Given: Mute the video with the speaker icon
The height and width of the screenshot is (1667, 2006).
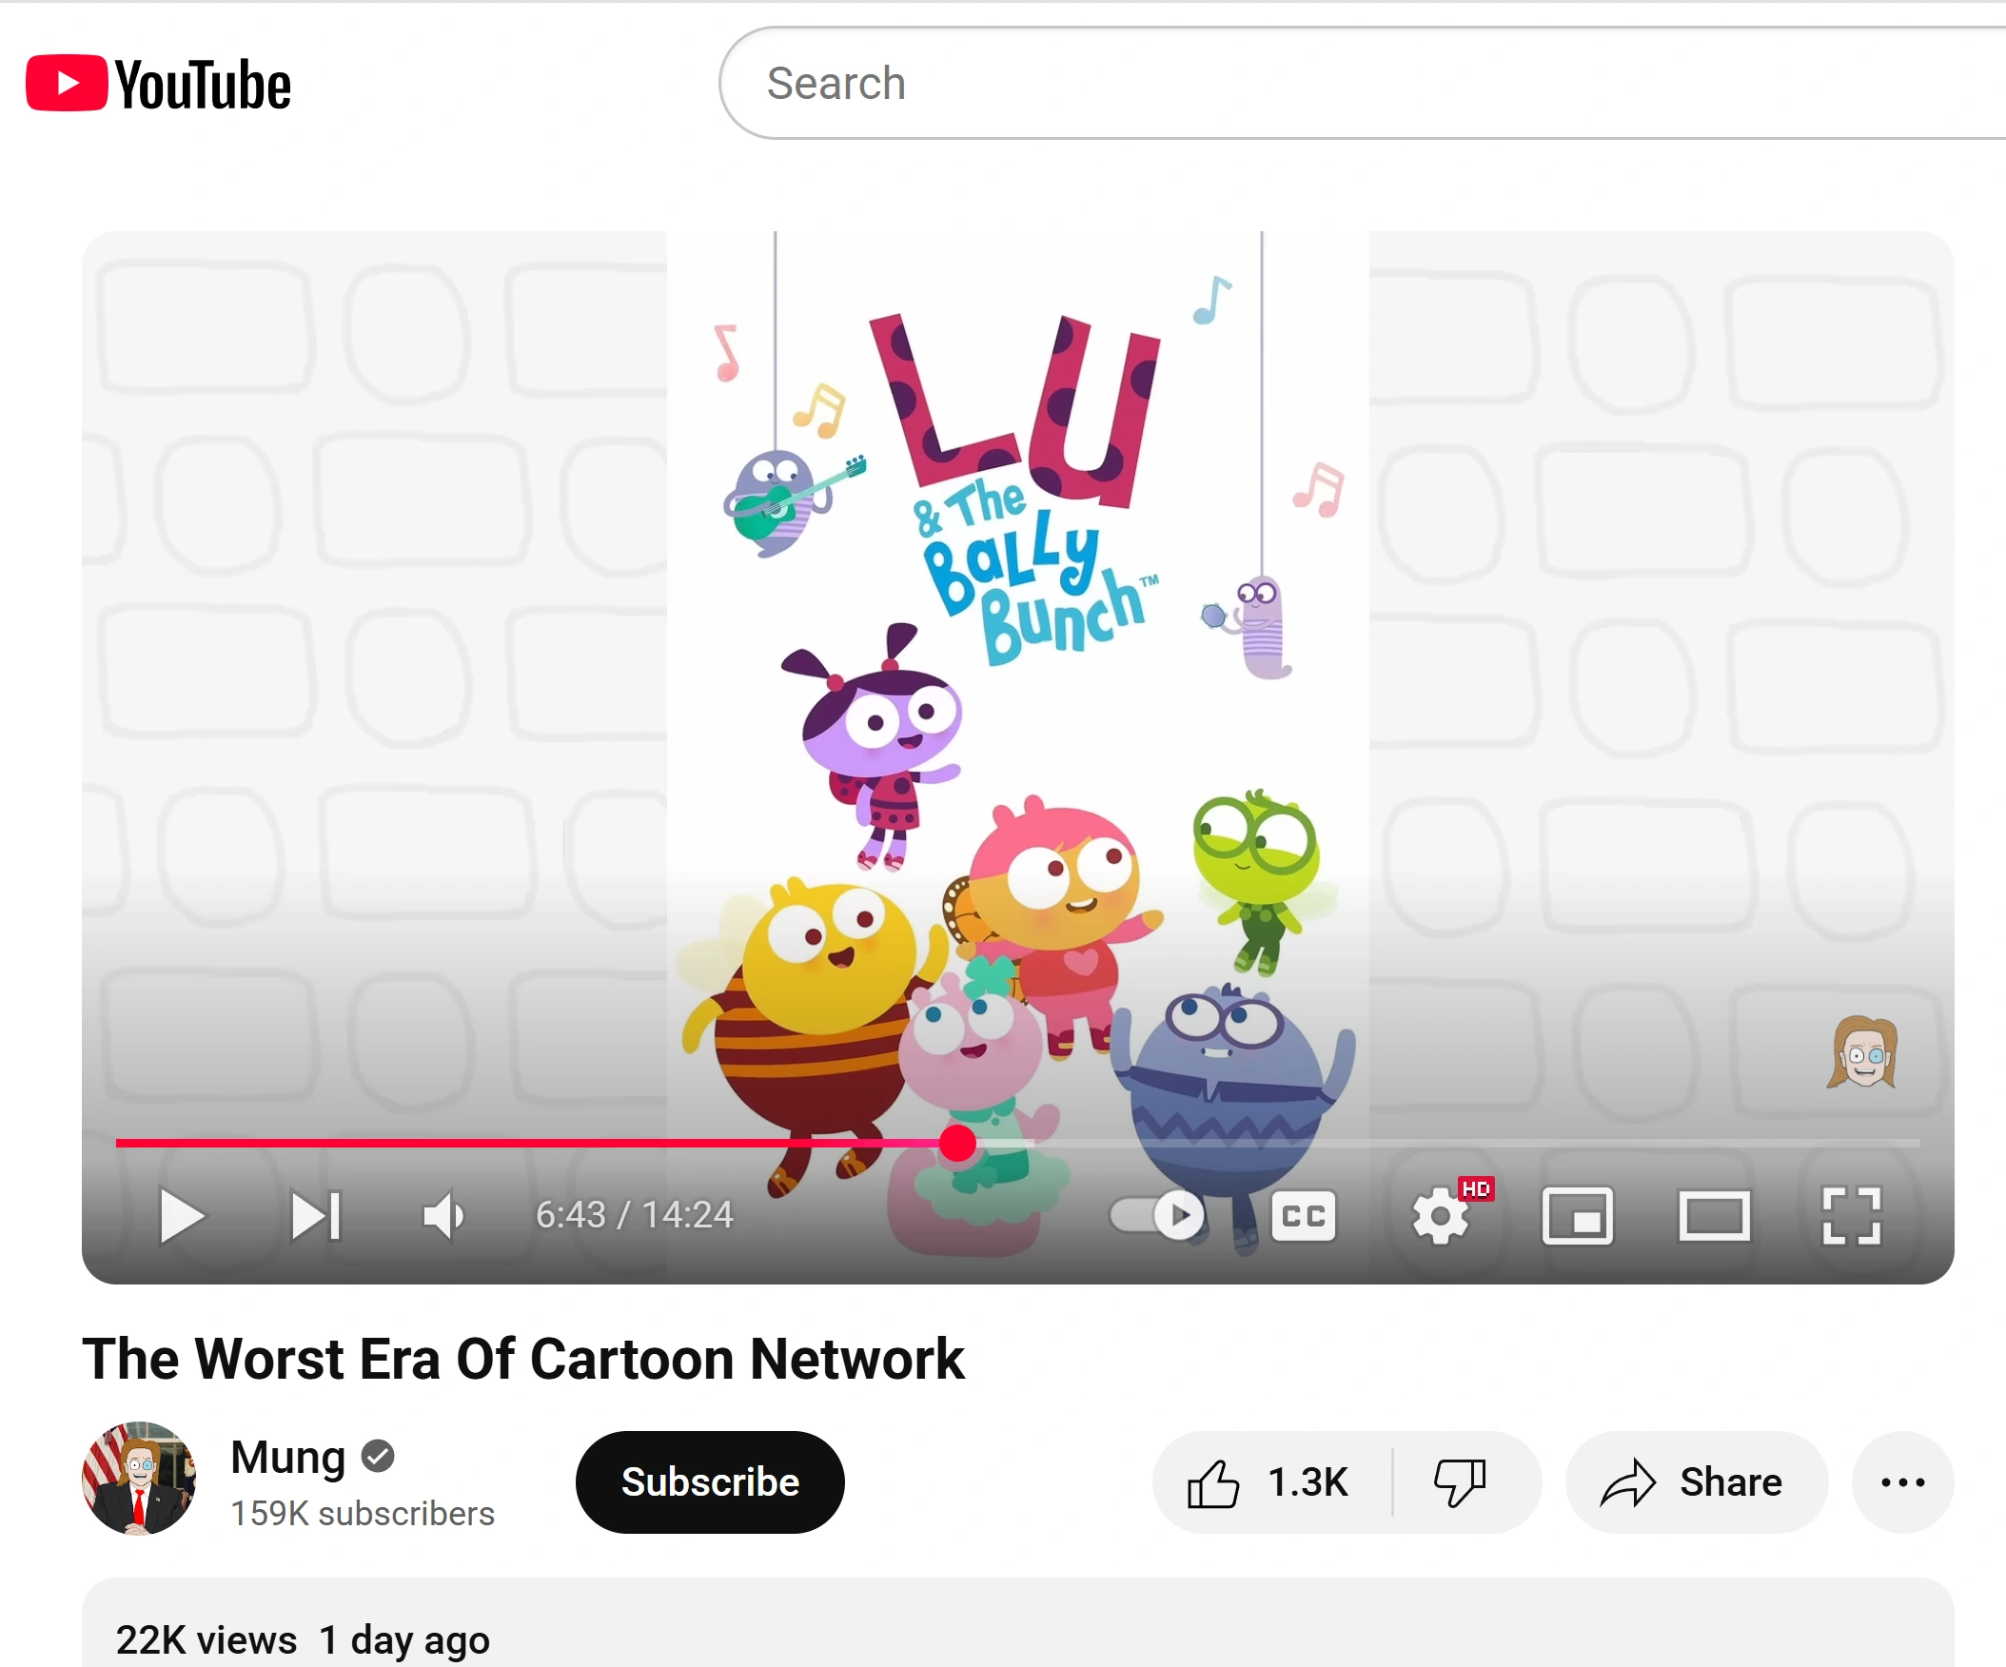Looking at the screenshot, I should [443, 1216].
